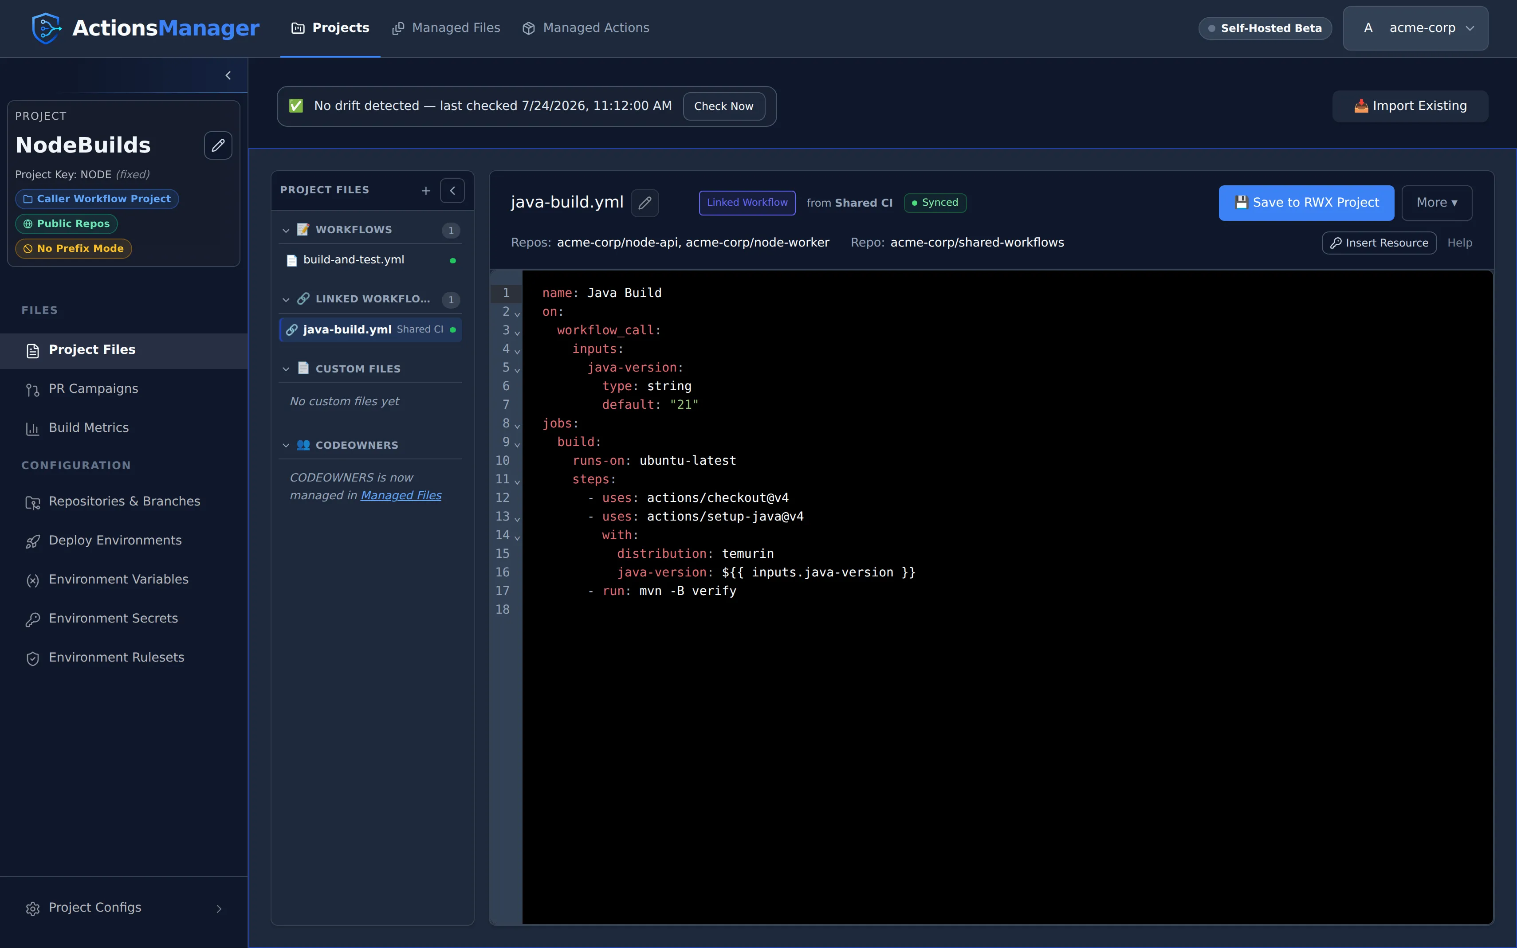Click the Synced status badge
The height and width of the screenshot is (948, 1517).
(935, 203)
